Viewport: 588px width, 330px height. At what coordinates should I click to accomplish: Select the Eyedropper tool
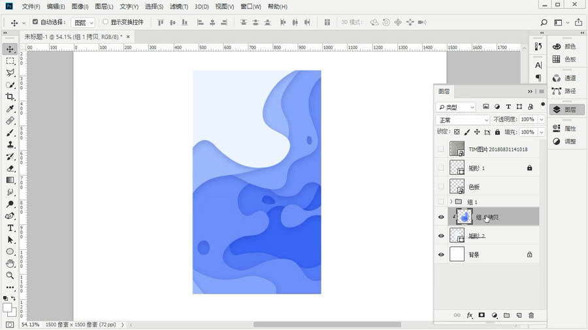(10, 109)
